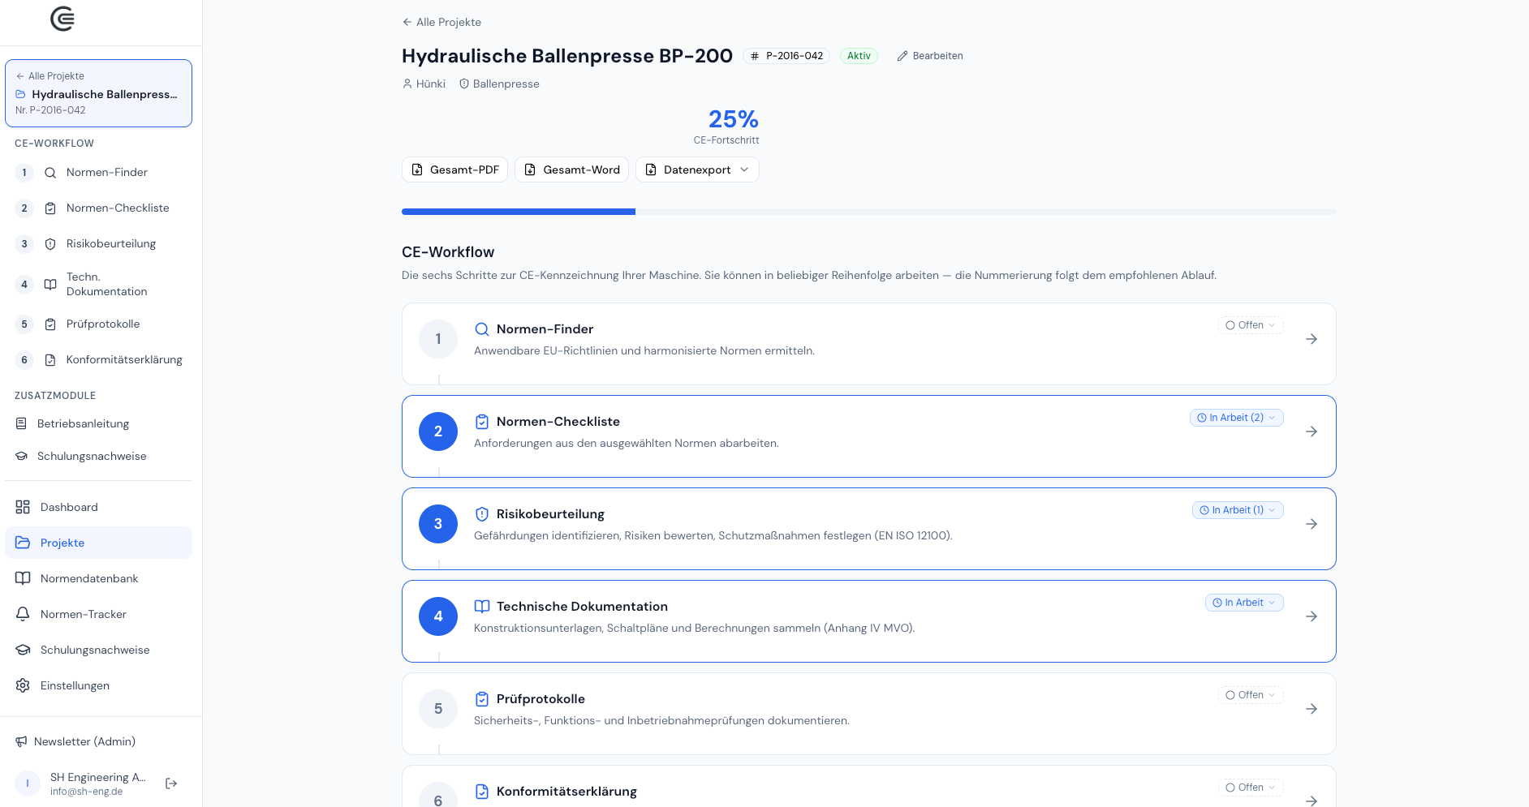Click the CE logo at top left
Image resolution: width=1529 pixels, height=807 pixels.
click(62, 19)
